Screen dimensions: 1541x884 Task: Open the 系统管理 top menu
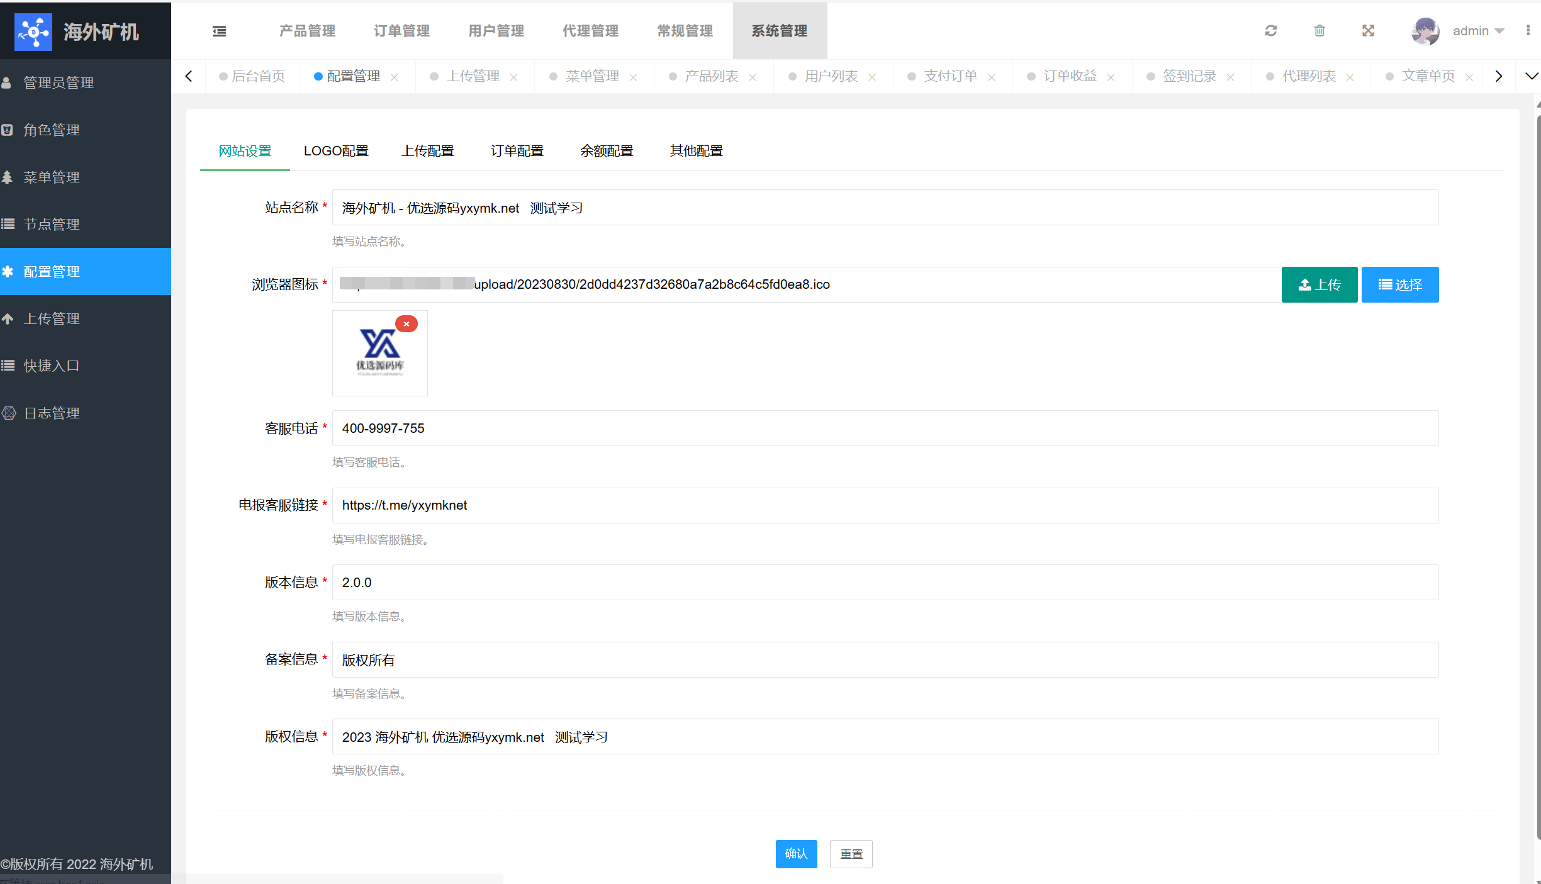pyautogui.click(x=780, y=31)
